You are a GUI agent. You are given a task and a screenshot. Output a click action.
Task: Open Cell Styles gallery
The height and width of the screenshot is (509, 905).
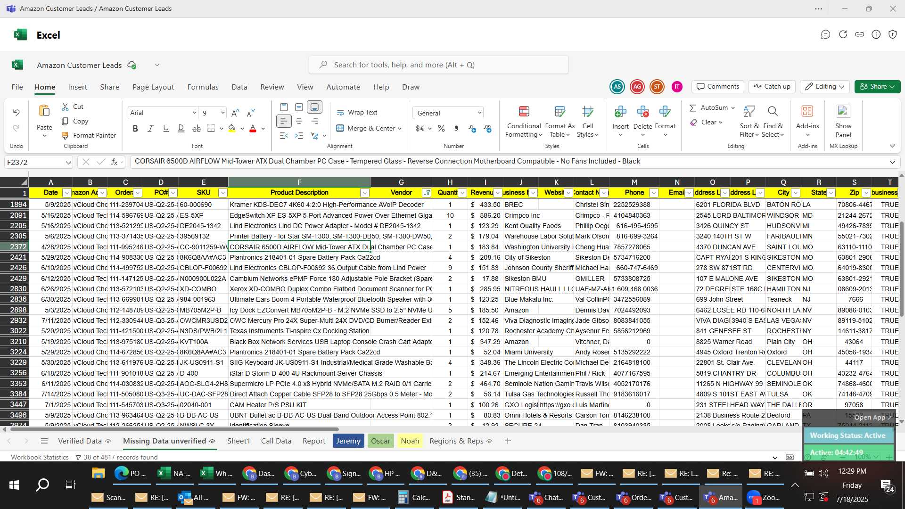[587, 122]
